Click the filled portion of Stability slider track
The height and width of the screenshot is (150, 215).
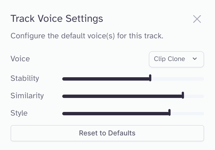pyautogui.click(x=106, y=79)
